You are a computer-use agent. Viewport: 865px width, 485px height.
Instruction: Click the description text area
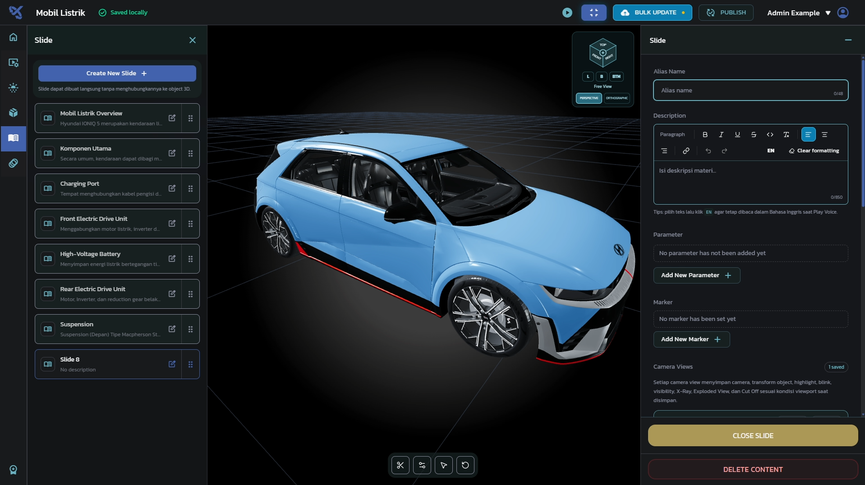751,183
